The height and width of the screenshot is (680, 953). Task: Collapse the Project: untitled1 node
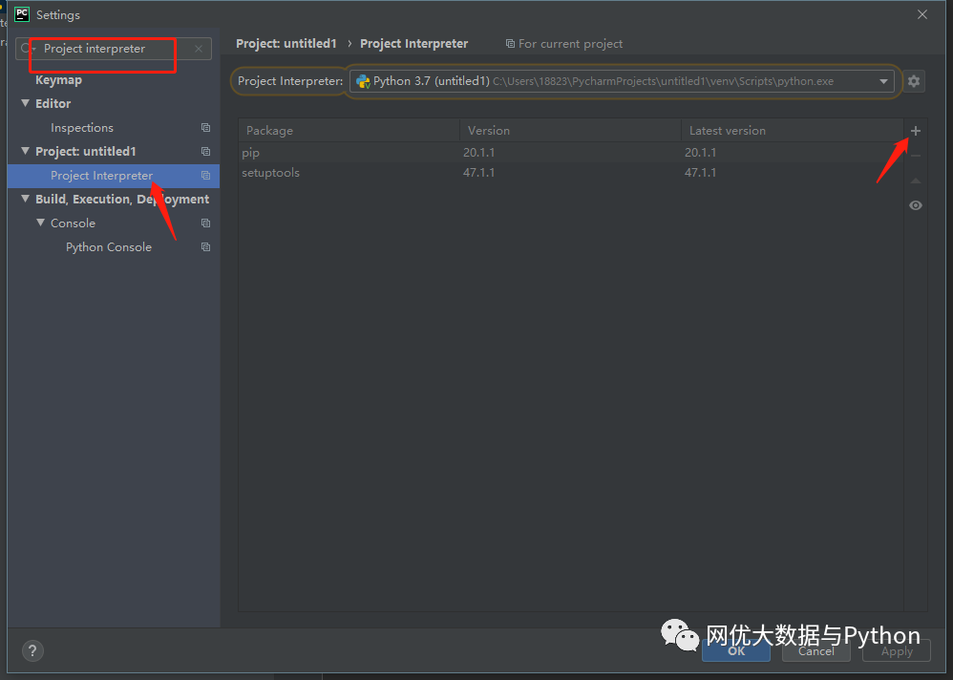pyautogui.click(x=25, y=151)
